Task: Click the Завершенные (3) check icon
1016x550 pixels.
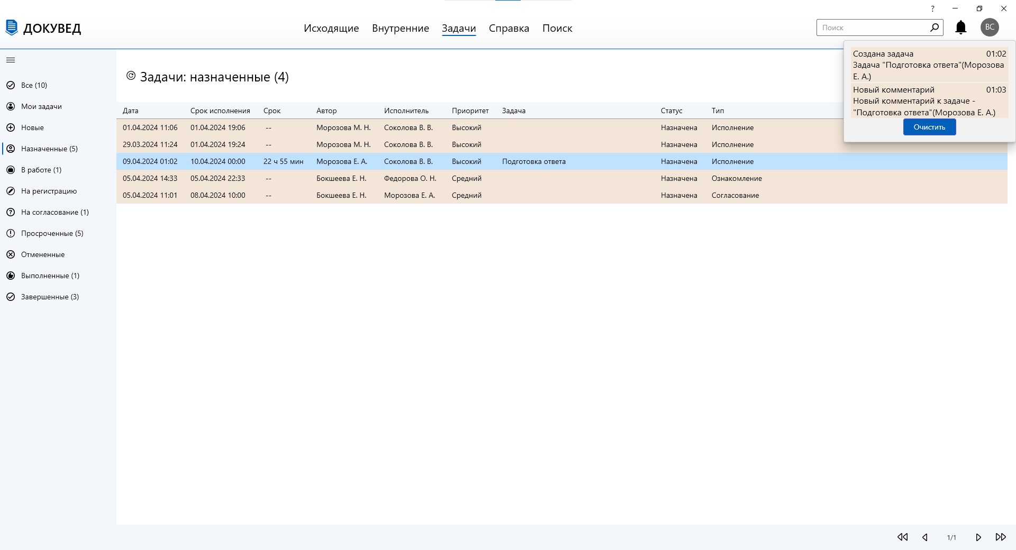Action: click(x=11, y=297)
